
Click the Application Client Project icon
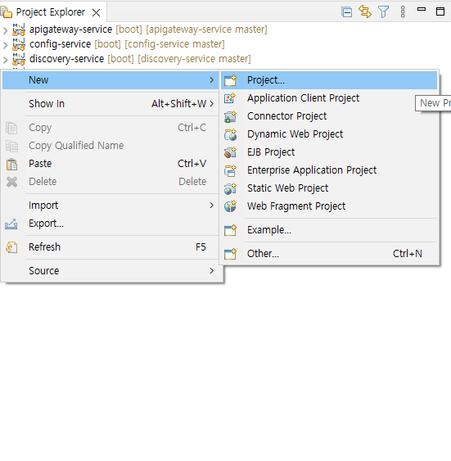point(230,98)
